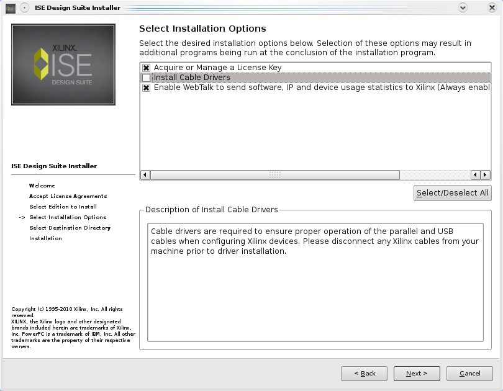This screenshot has height=391, width=503.
Task: Select the 'Acquire or Manage a License Key' text
Action: [217, 68]
